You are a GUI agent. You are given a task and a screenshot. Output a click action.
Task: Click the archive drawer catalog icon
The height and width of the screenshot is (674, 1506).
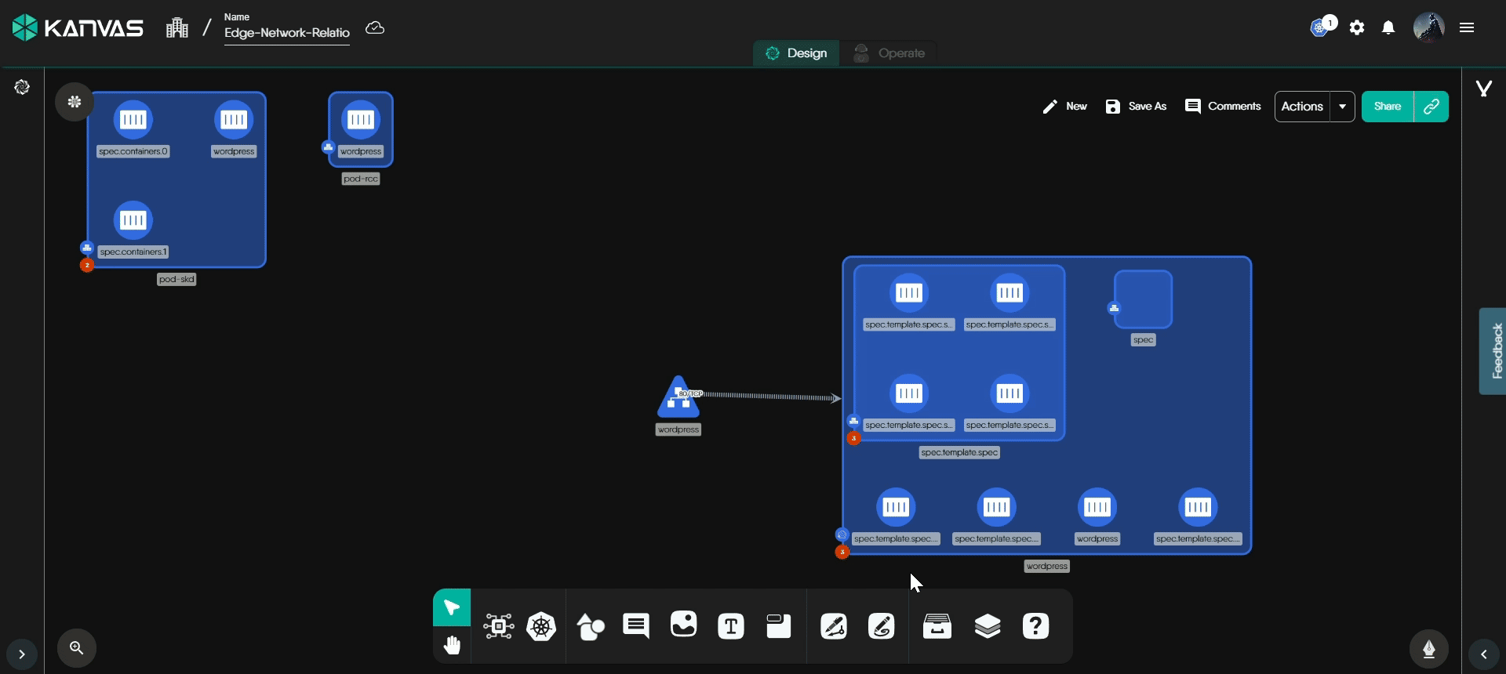point(937,626)
